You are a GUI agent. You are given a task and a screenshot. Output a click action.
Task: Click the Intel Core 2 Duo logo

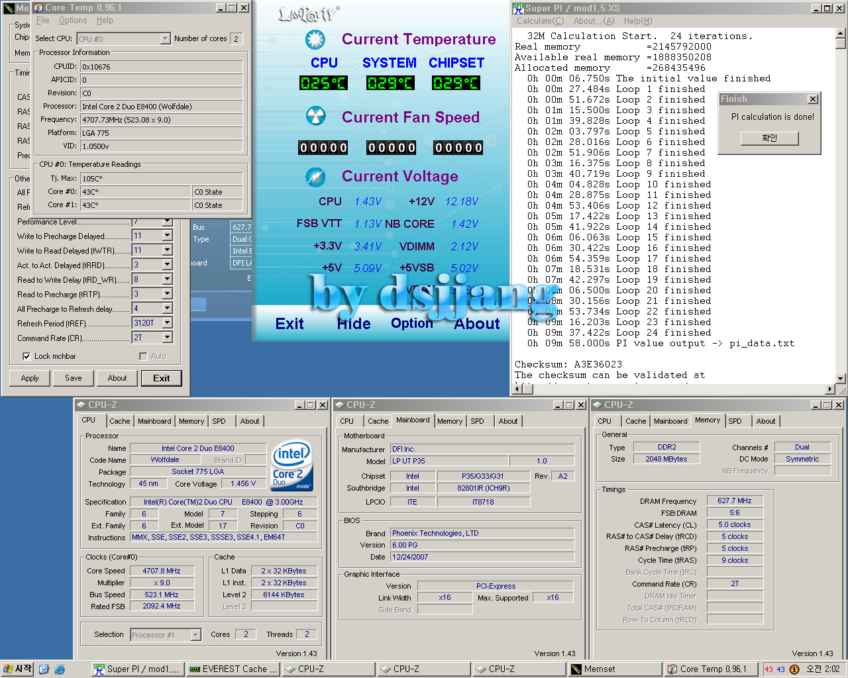point(292,466)
